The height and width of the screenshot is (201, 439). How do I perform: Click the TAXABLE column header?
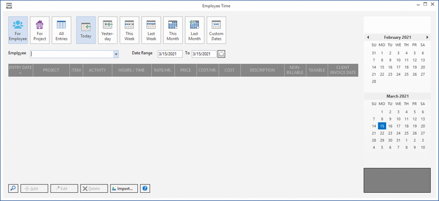(317, 70)
